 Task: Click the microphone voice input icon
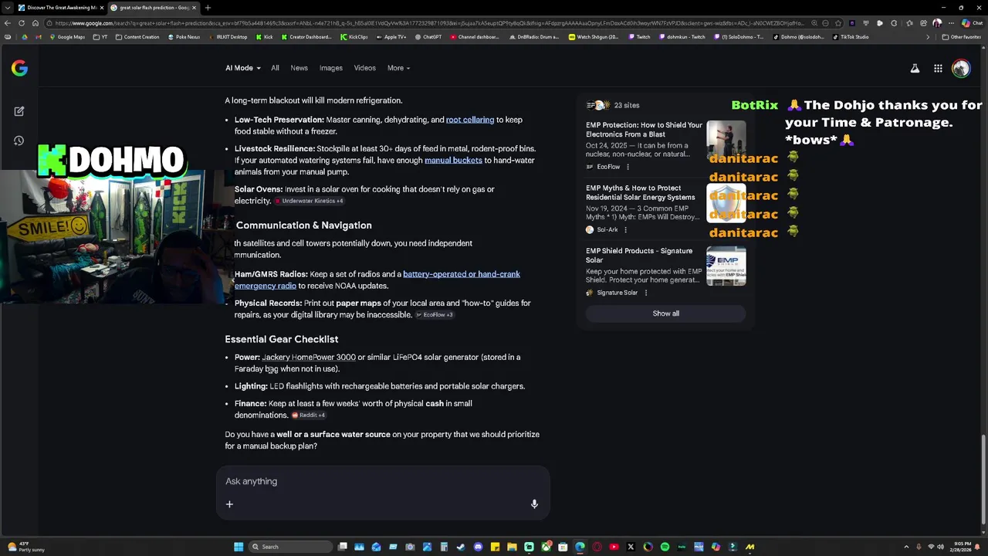[x=533, y=504]
